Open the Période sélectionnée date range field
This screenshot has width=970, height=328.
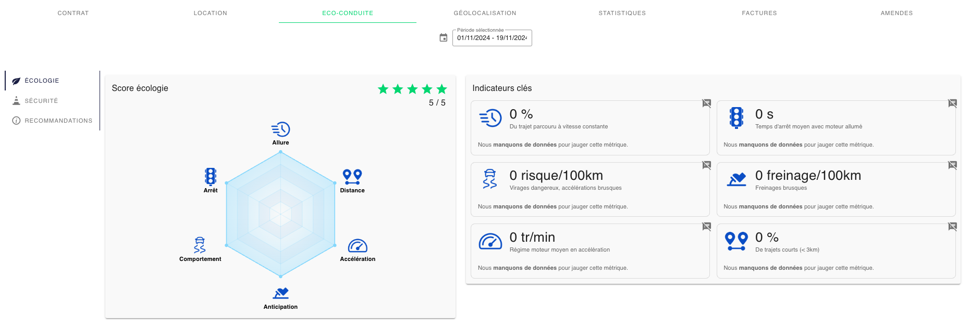(492, 38)
